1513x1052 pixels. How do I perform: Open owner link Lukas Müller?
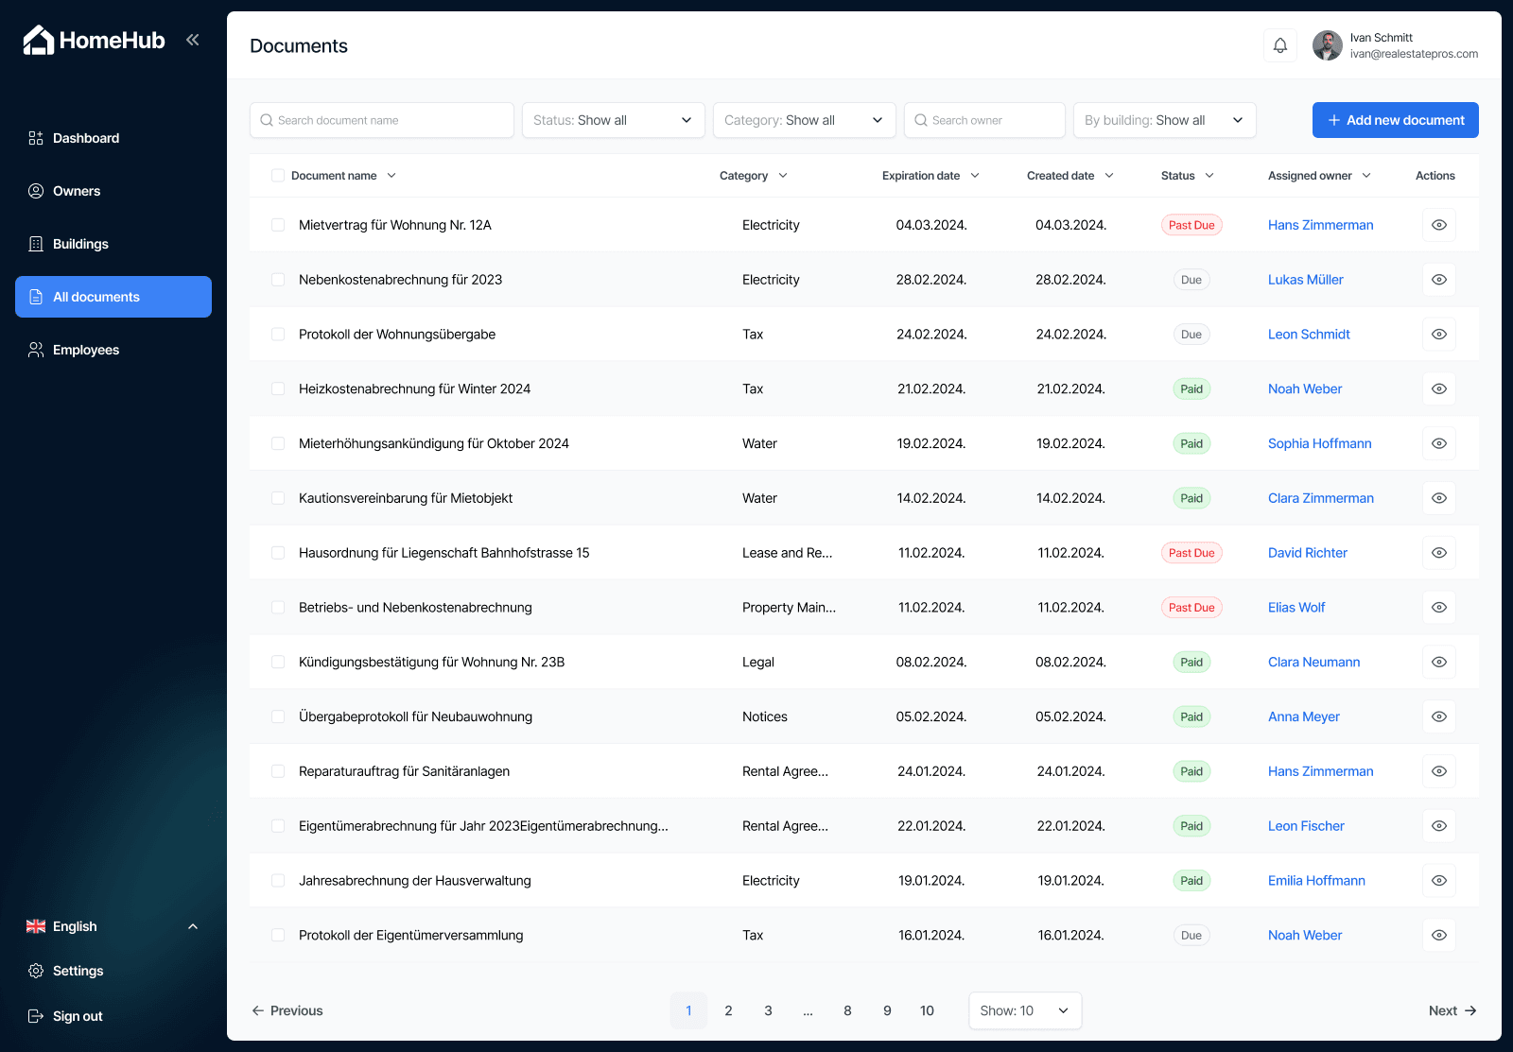[x=1305, y=280]
